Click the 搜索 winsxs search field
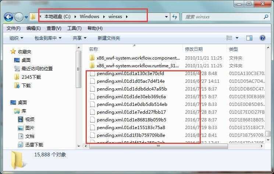 [x=222, y=17]
